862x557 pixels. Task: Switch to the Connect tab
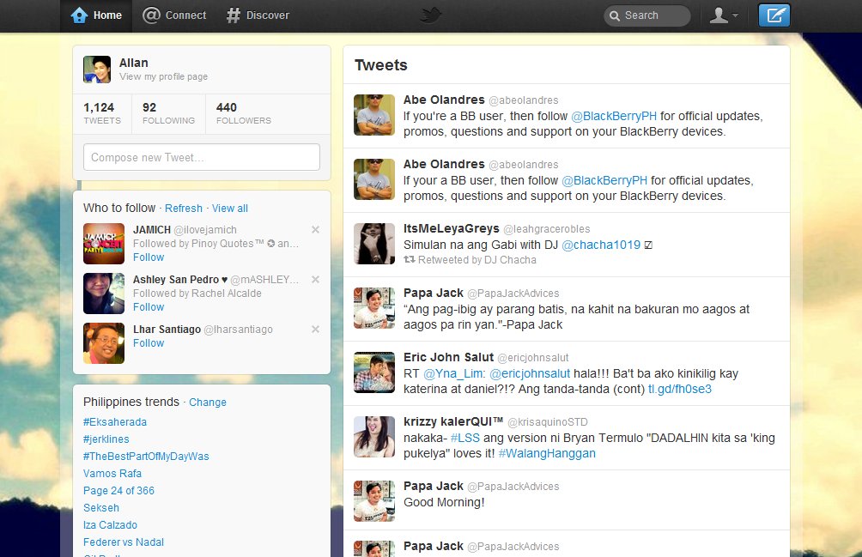(x=174, y=15)
